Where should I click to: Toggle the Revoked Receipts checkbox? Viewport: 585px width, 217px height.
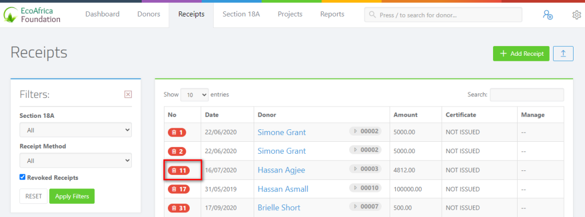coord(22,177)
